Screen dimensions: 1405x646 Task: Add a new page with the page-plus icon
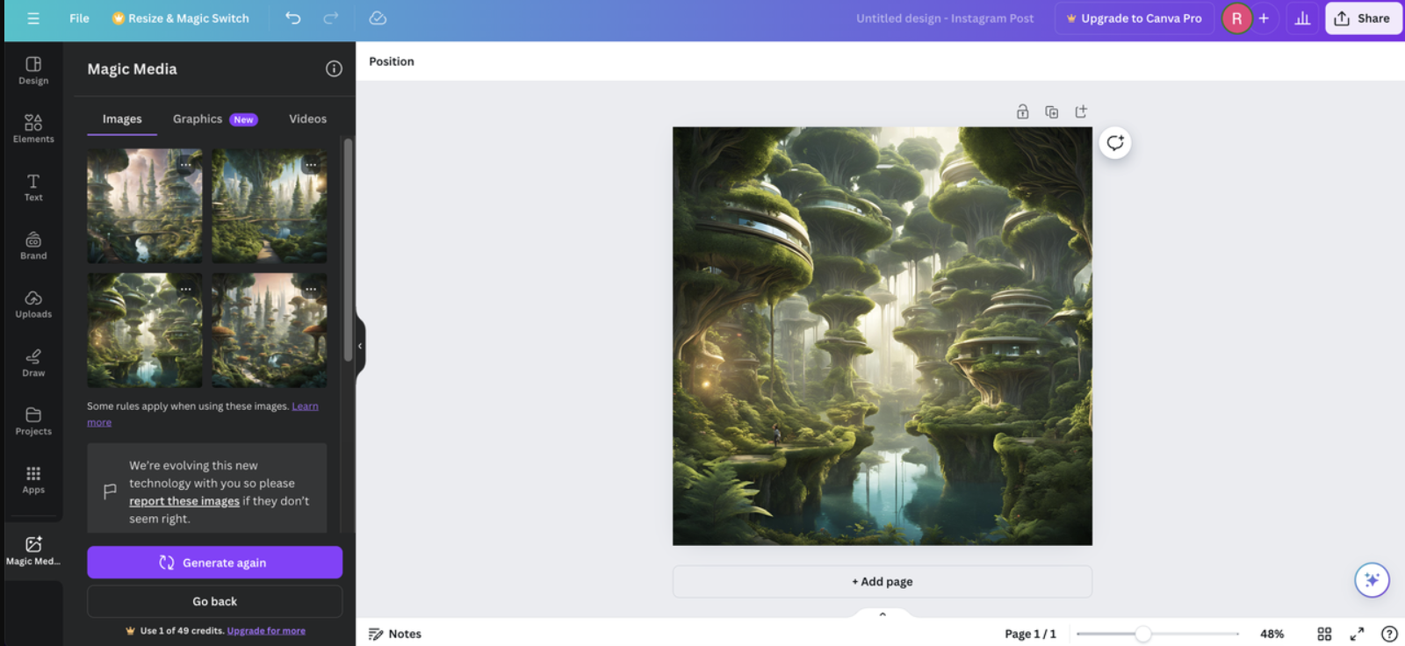click(1081, 111)
